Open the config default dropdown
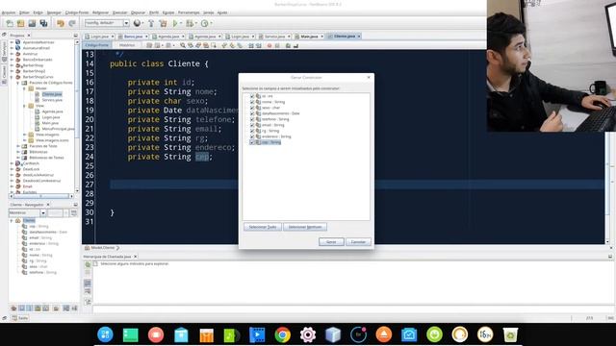This screenshot has width=616, height=346. tap(126, 23)
